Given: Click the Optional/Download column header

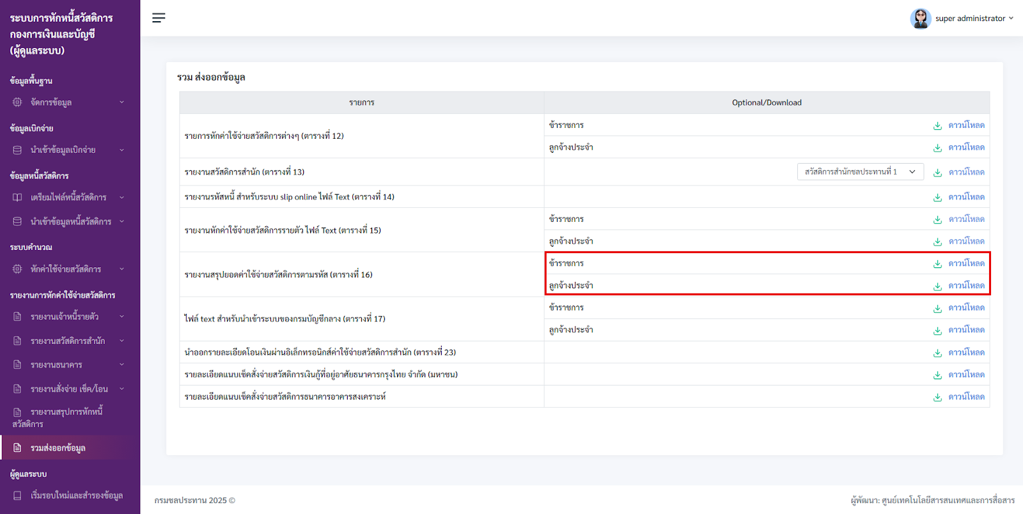Looking at the screenshot, I should [x=767, y=103].
